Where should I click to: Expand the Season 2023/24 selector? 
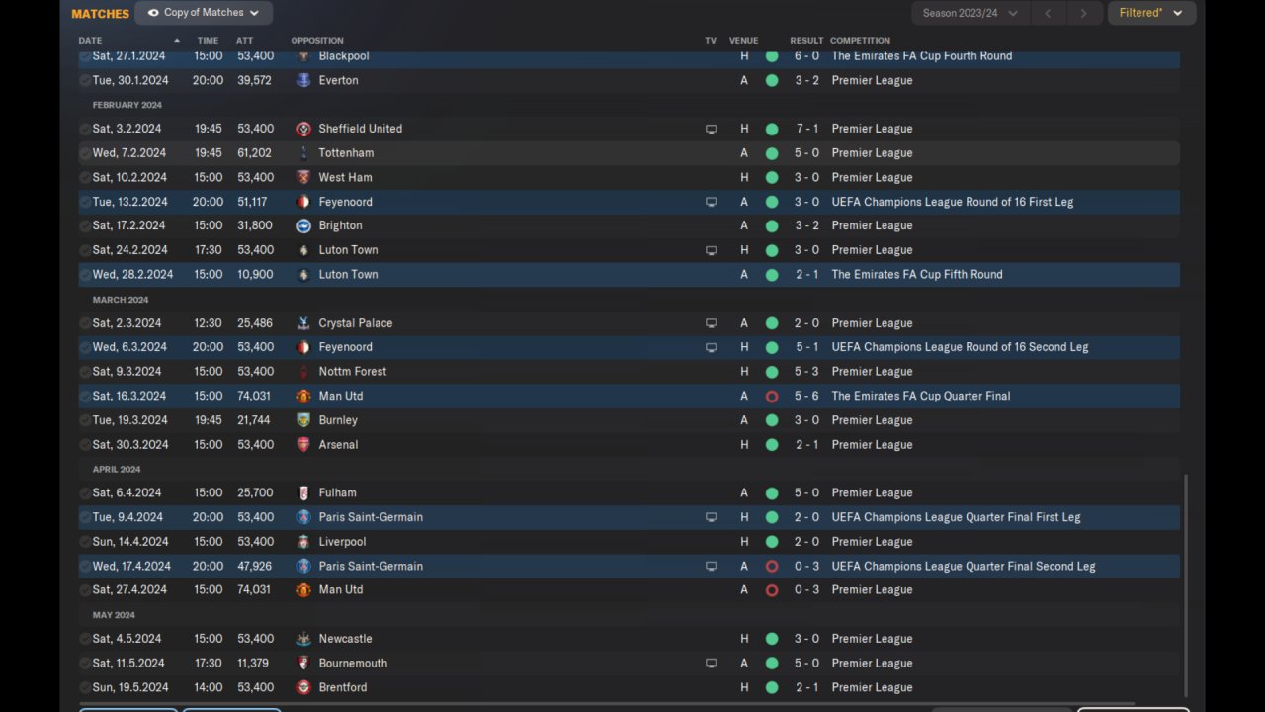click(970, 13)
